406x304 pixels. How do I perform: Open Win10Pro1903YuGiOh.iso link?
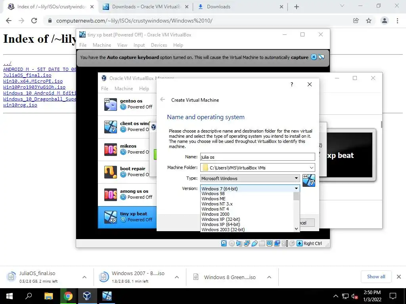pyautogui.click(x=34, y=87)
